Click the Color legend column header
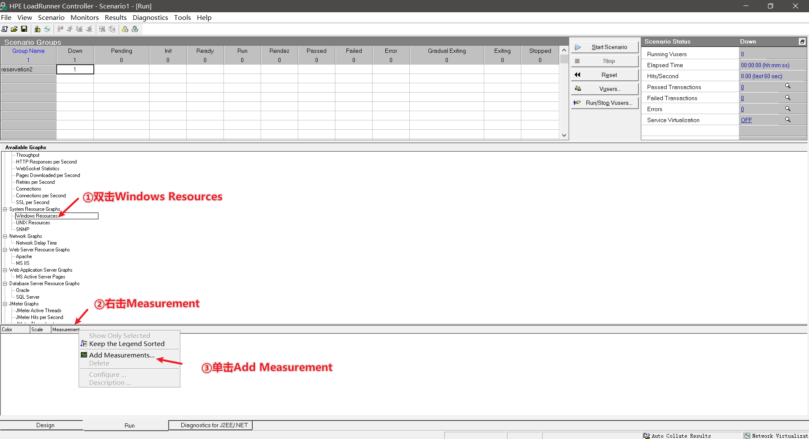Image resolution: width=809 pixels, height=439 pixels. pyautogui.click(x=15, y=330)
